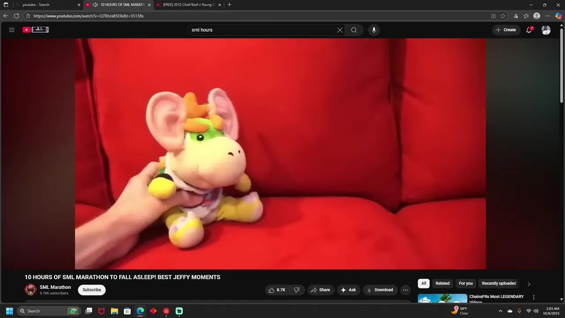Open Task View on taskbar
Viewport: 565px width, 318px height.
click(89, 311)
